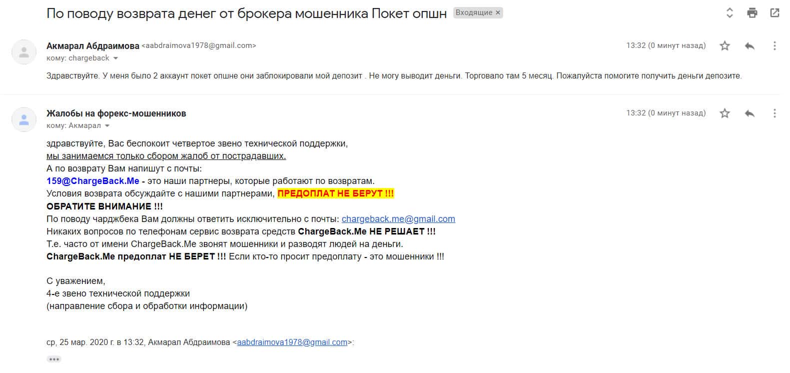
Task: Click Акмарал Абдраимова's profile avatar
Action: point(24,52)
